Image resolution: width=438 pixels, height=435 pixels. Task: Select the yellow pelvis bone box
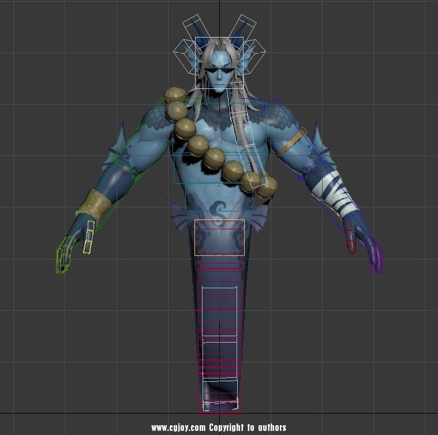tap(219, 237)
